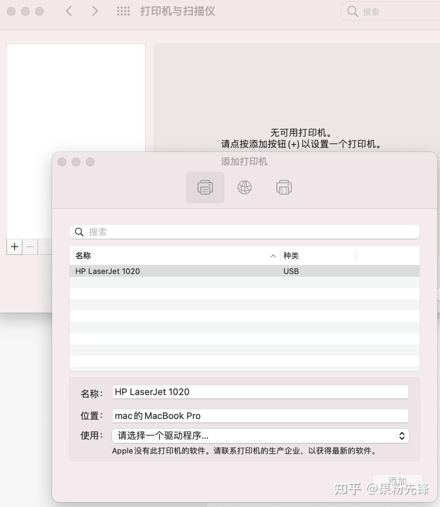Minimize the Printers & Scanners window
This screenshot has width=440, height=507.
point(25,11)
